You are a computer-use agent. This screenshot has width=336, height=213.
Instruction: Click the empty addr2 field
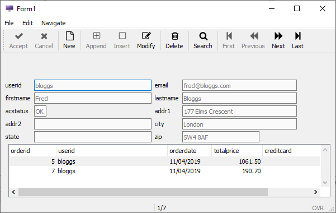point(93,124)
